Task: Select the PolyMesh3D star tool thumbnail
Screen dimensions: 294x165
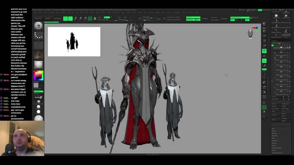Action: [286, 16]
